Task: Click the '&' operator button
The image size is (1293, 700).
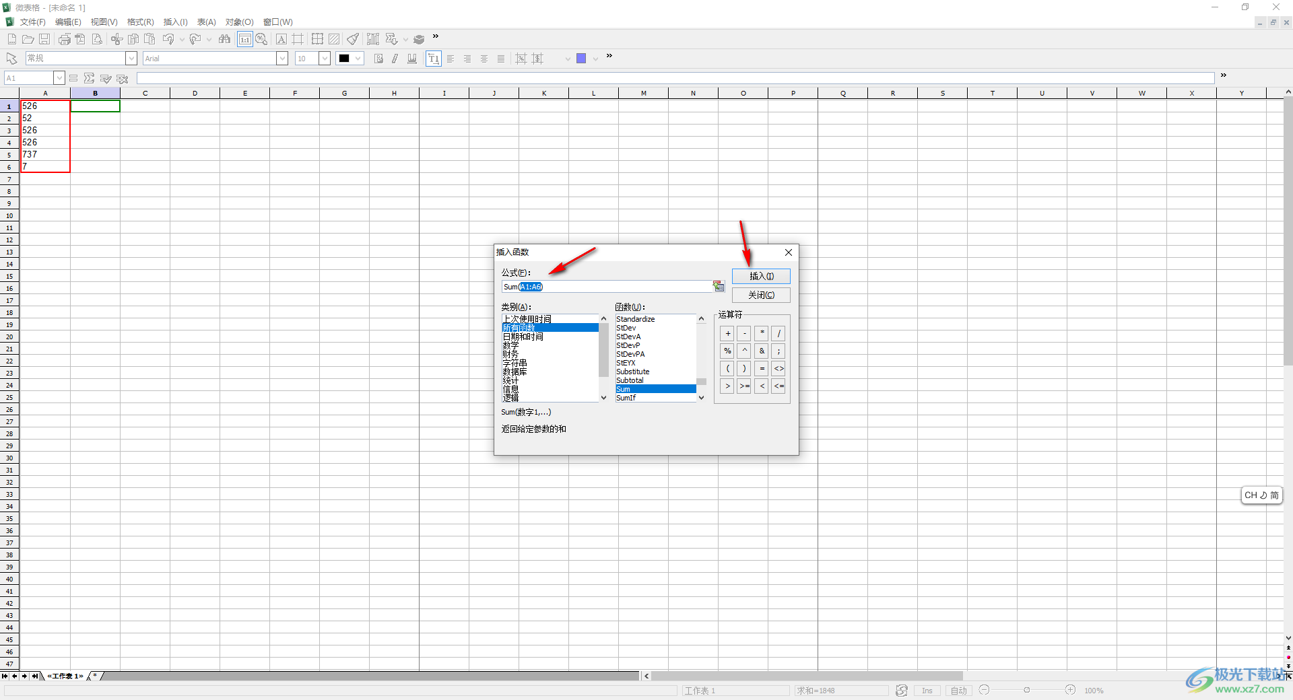Action: tap(762, 351)
